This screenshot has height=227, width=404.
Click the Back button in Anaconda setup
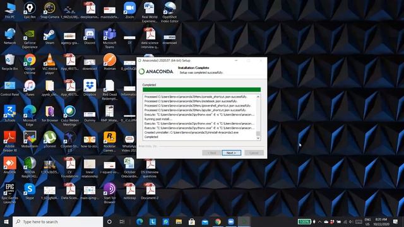coord(211,153)
